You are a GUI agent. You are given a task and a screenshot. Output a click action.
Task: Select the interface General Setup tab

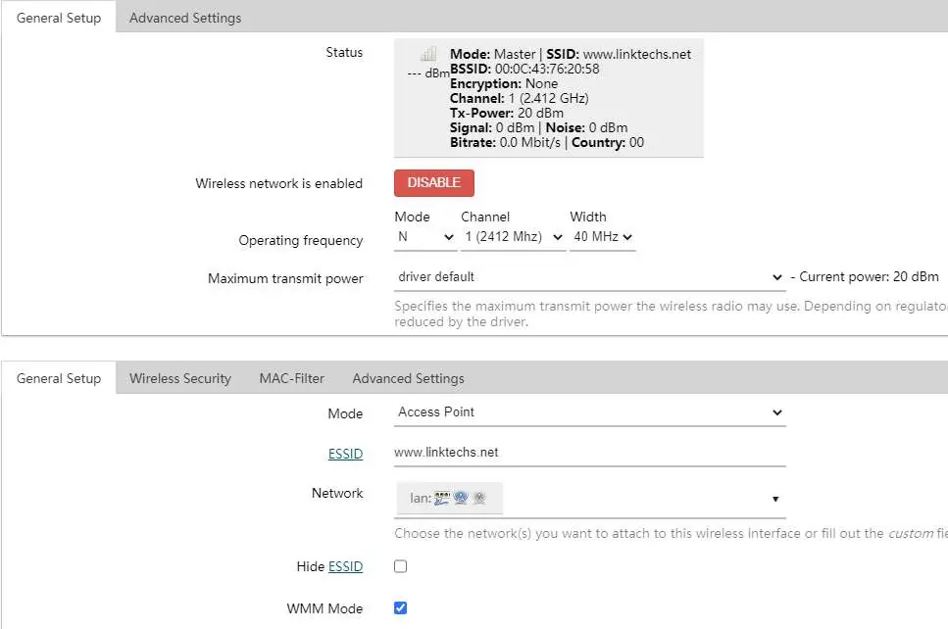click(59, 378)
